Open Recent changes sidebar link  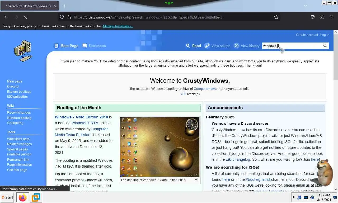pyautogui.click(x=19, y=113)
